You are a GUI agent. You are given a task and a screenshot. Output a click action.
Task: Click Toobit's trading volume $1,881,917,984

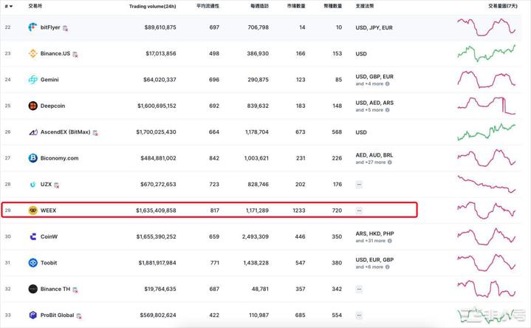pyautogui.click(x=157, y=262)
